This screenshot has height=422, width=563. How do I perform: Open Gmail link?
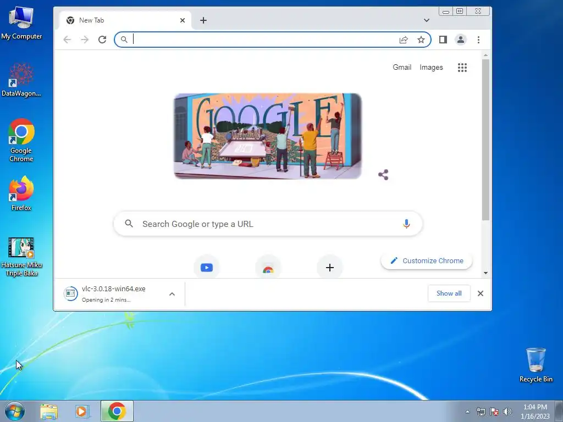(x=402, y=67)
